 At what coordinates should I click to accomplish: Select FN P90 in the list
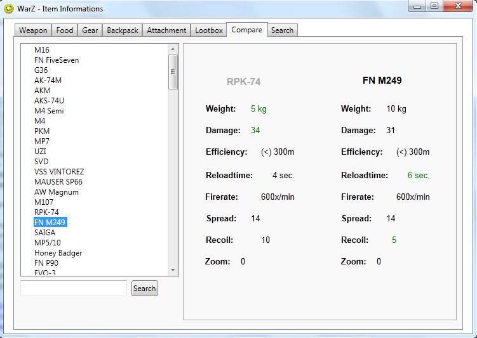[x=46, y=263]
